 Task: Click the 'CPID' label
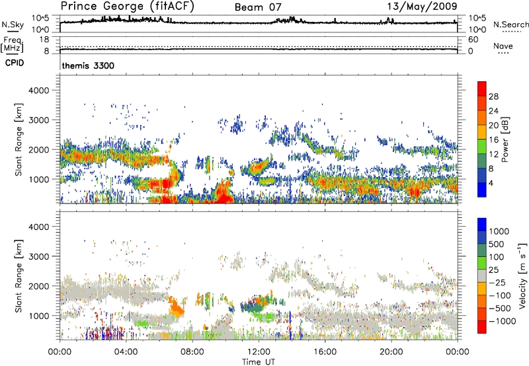pyautogui.click(x=14, y=63)
